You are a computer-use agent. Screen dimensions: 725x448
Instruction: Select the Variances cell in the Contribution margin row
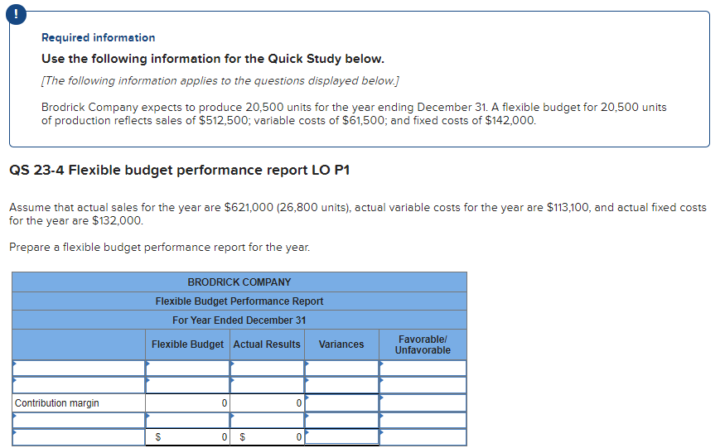pos(341,402)
